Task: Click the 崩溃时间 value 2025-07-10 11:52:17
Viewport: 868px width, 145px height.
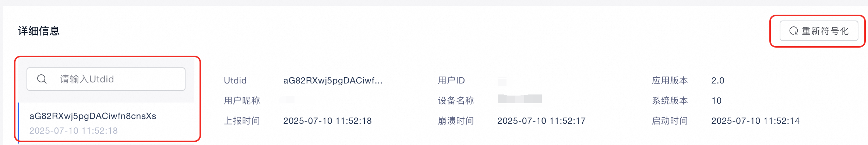Action: pyautogui.click(x=541, y=121)
